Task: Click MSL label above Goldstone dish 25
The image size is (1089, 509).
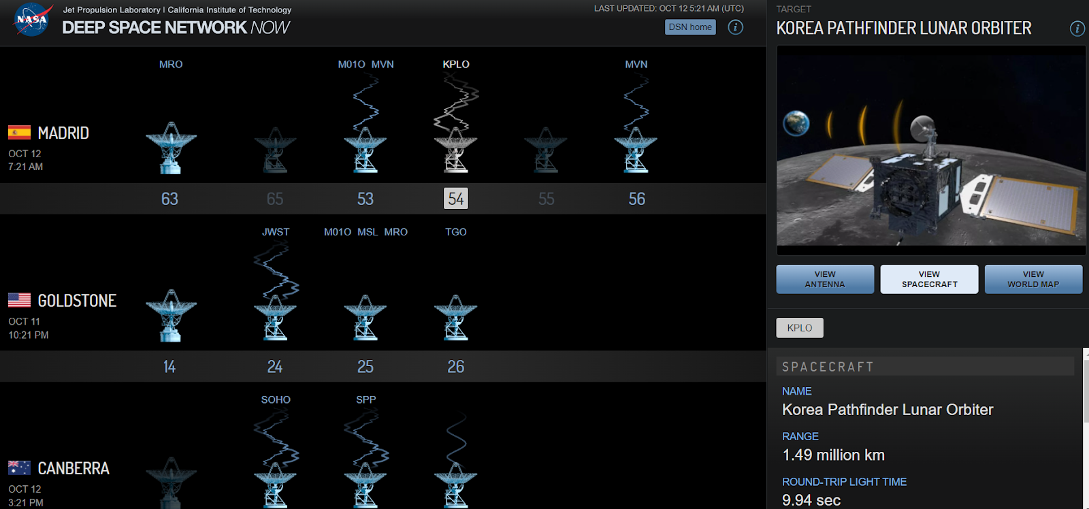Action: 368,232
